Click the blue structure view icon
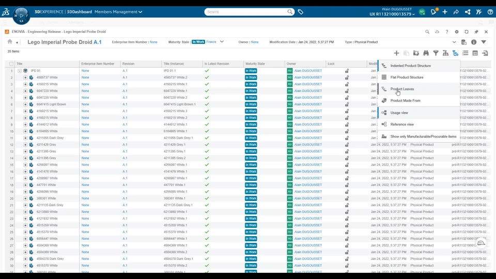Screen dimensions: 496x279 (455, 53)
